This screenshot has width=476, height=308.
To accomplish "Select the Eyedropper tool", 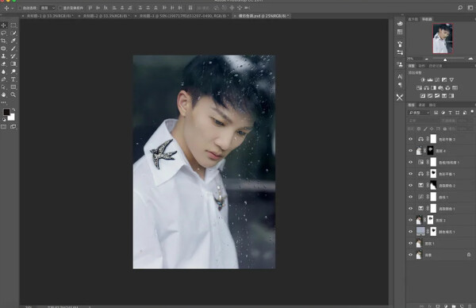I will pos(13,40).
